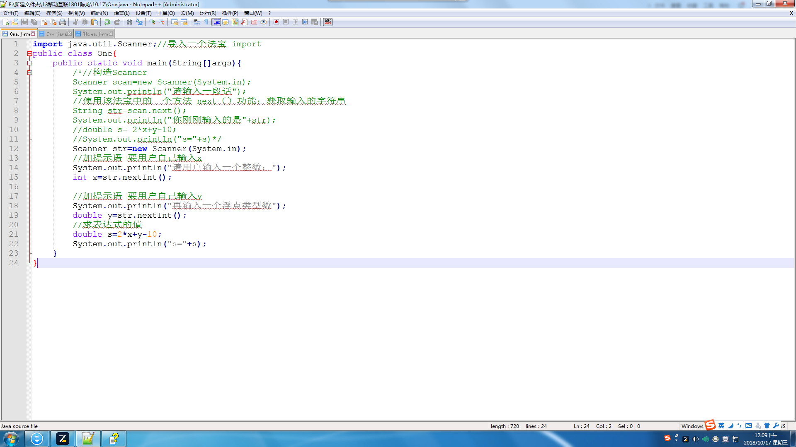796x447 pixels.
Task: Click the New file toolbar icon
Action: [x=6, y=22]
